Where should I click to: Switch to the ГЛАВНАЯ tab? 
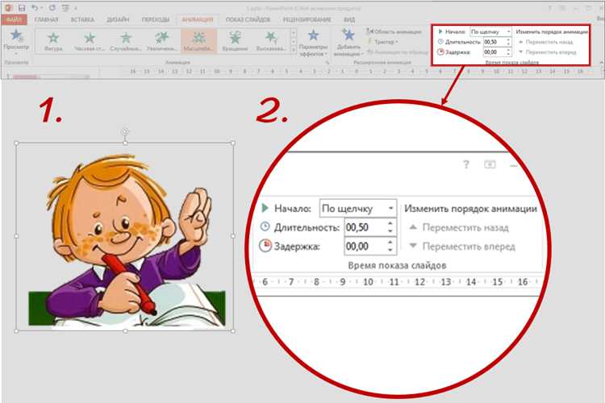coord(46,19)
